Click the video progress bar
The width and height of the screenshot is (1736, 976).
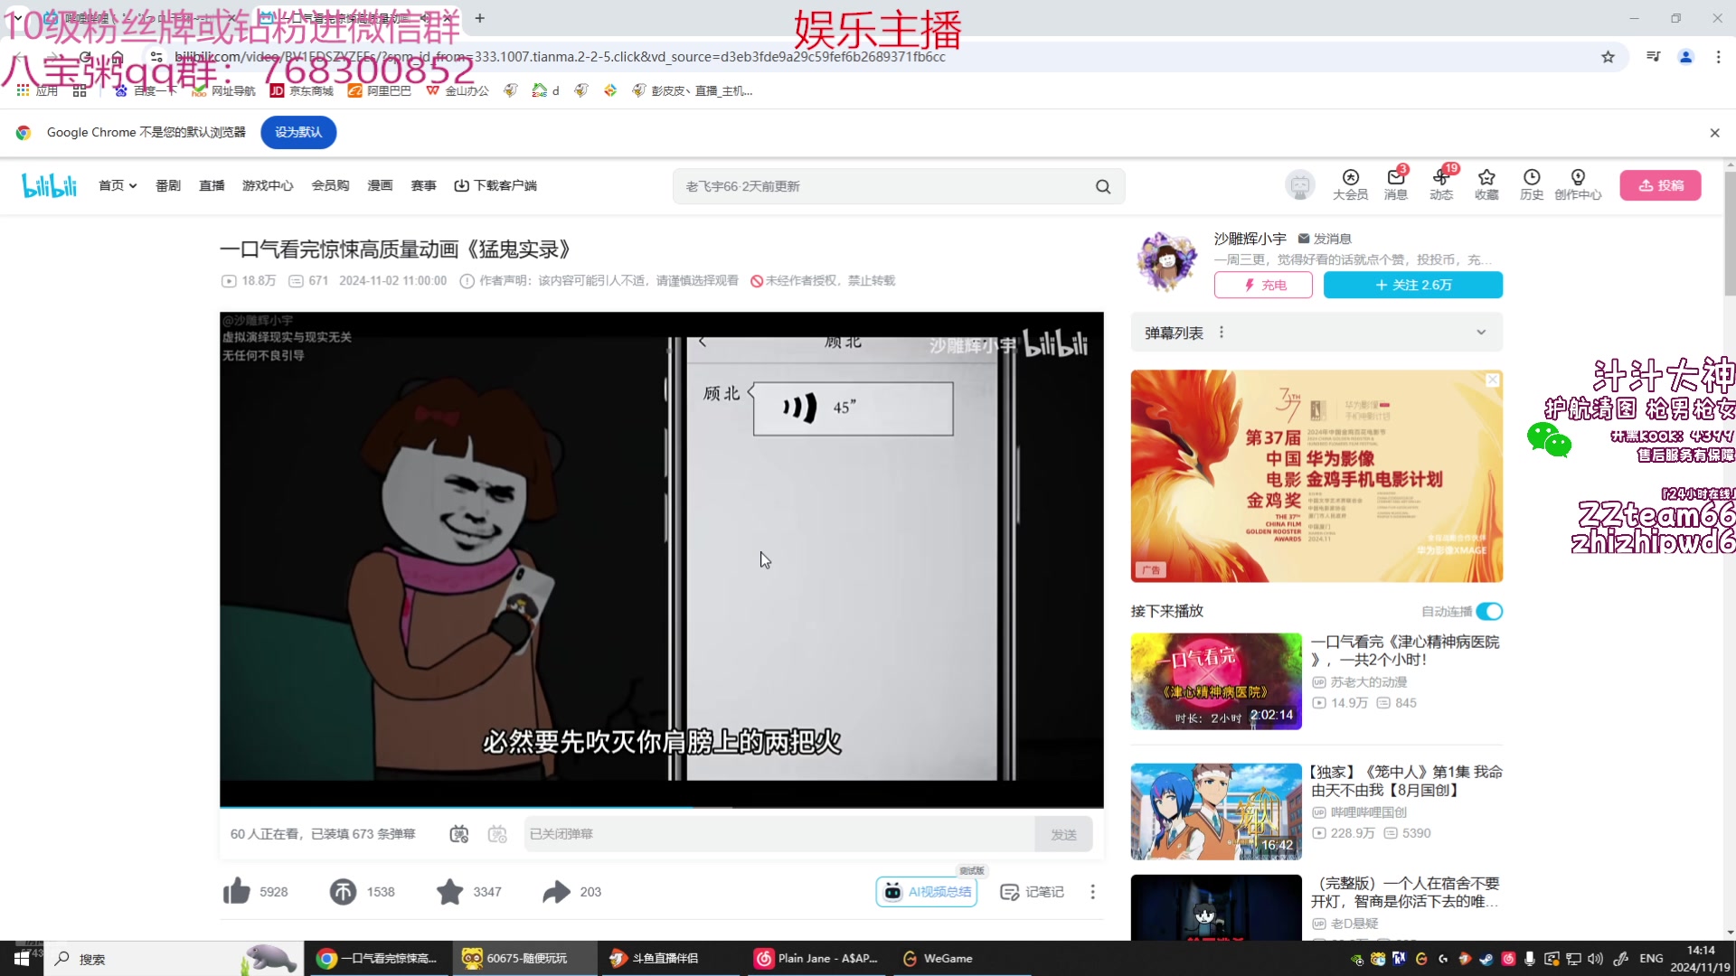pyautogui.click(x=661, y=806)
